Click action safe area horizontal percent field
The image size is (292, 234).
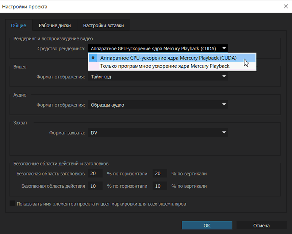pyautogui.click(x=95, y=186)
